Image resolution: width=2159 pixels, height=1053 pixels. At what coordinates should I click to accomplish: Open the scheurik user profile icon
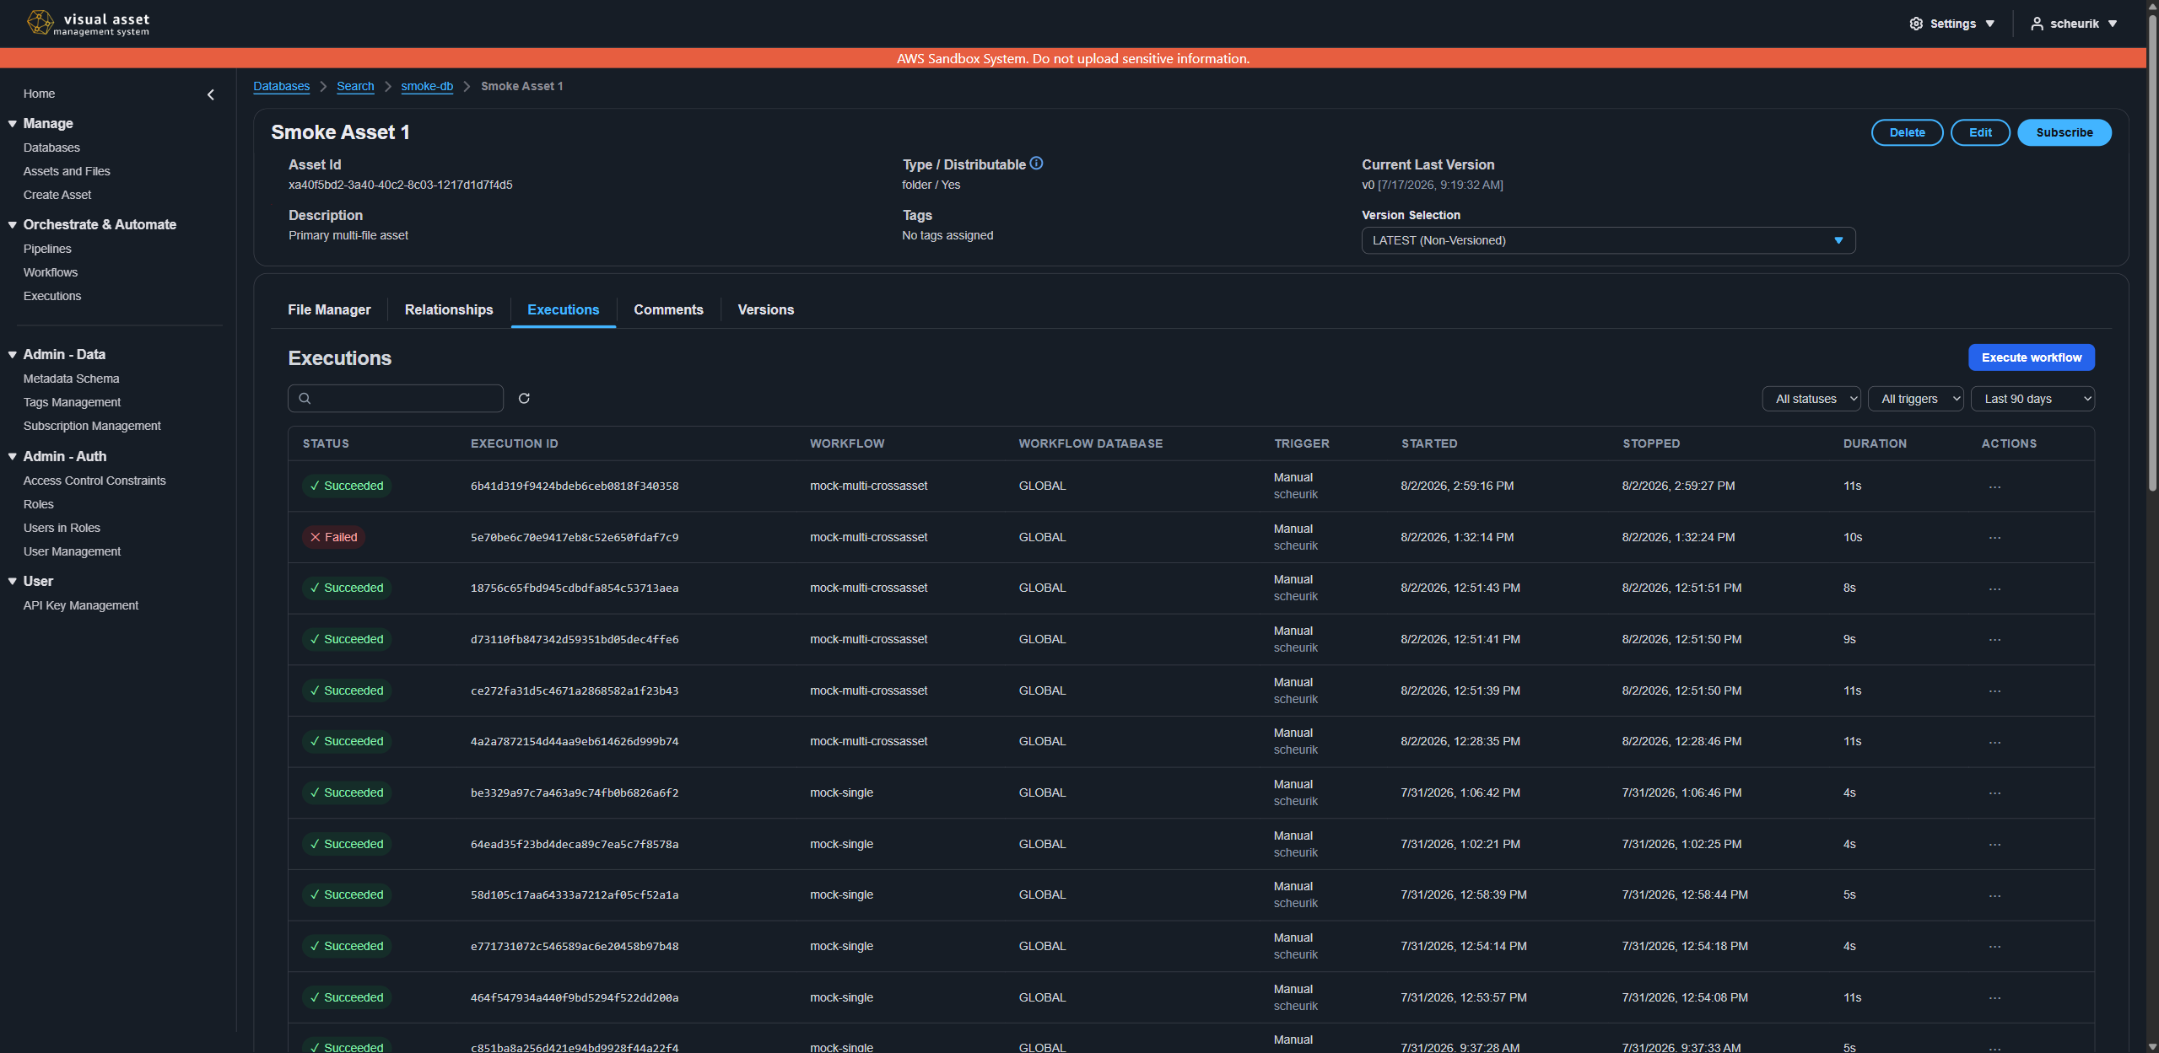click(2037, 24)
